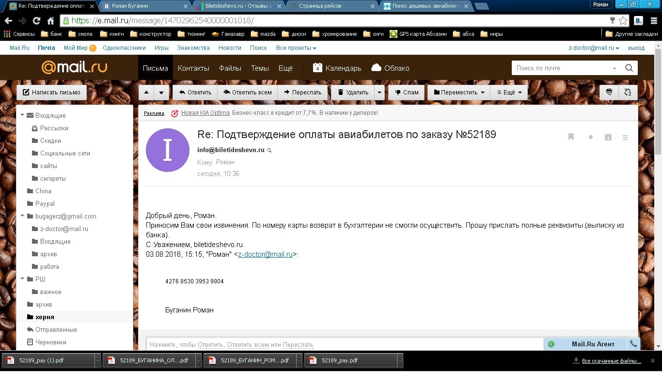
Task: Flag the message with bookmark icon
Action: point(571,137)
